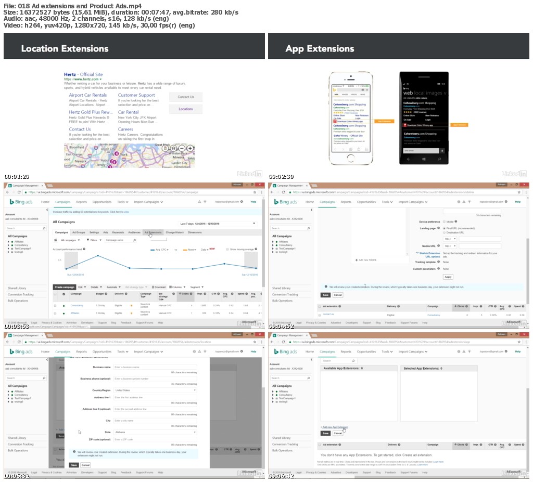Click Custom parameters help icon
Viewport: 533px width, 482px height.
click(438, 269)
